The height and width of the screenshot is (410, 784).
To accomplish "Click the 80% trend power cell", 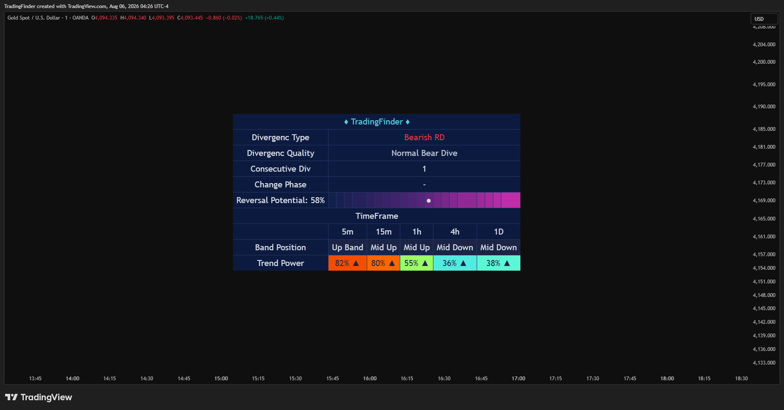I will [384, 263].
